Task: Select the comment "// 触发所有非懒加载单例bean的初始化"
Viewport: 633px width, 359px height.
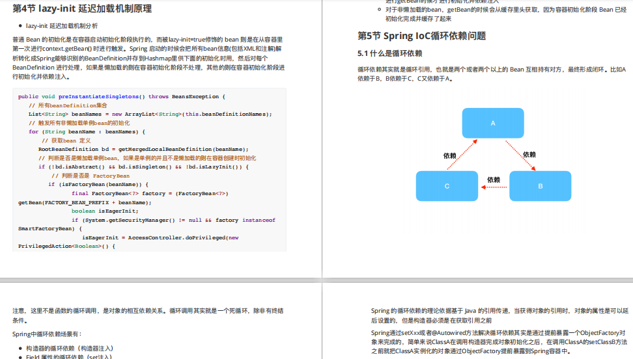Action: click(x=79, y=123)
